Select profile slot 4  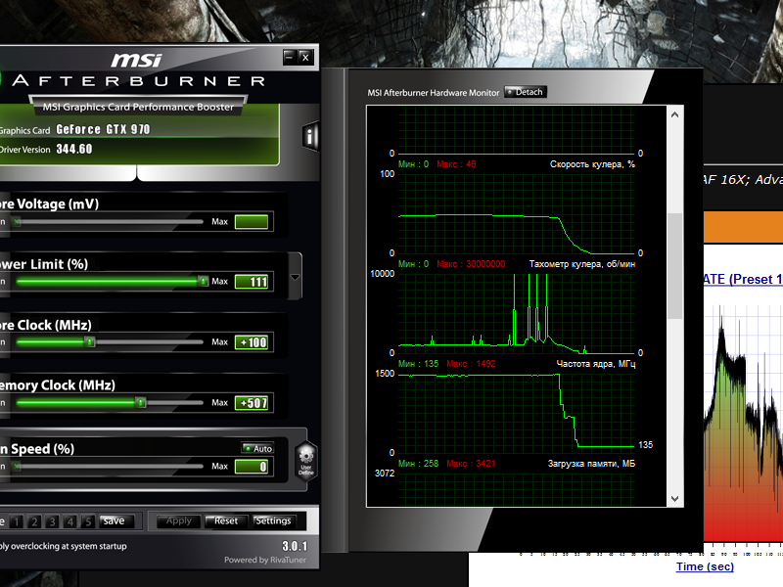(70, 521)
